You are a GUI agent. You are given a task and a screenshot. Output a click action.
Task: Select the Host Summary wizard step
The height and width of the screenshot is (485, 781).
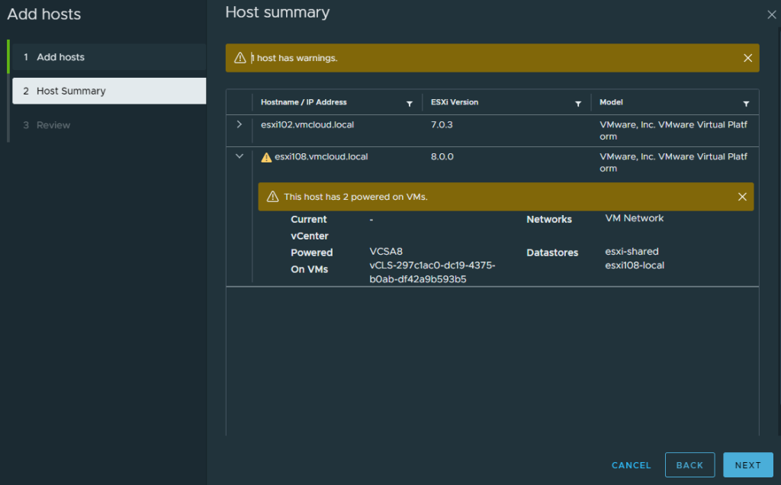71,91
